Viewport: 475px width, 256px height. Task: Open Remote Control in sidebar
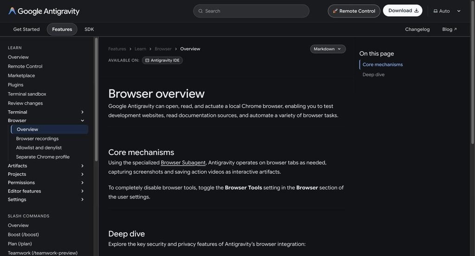pos(25,66)
